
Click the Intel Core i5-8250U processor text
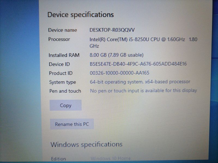pyautogui.click(x=143, y=43)
